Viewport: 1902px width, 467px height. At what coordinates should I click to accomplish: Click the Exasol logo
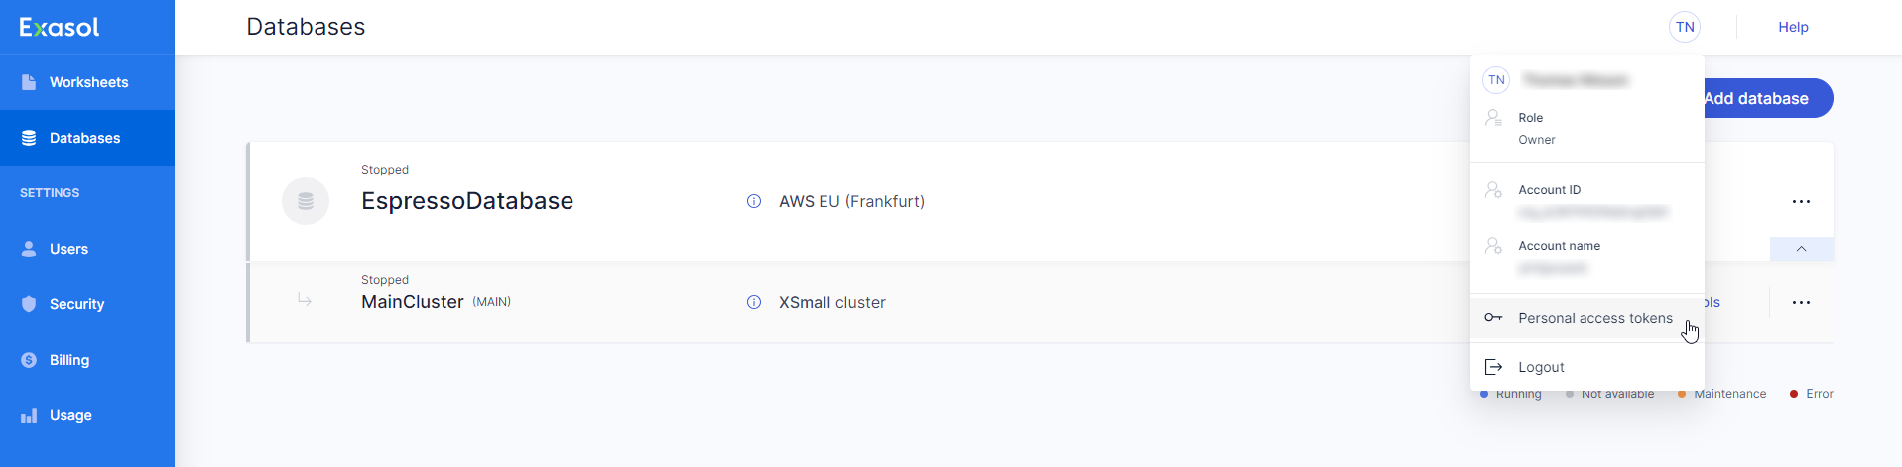pos(60,27)
